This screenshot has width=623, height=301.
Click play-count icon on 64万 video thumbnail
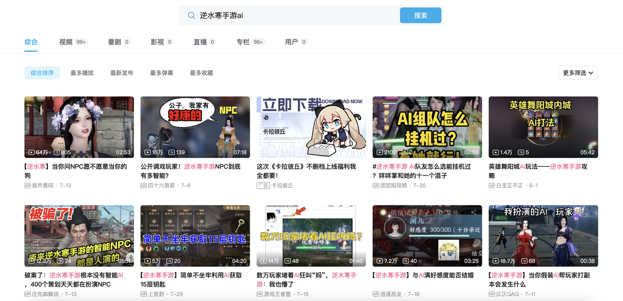(32, 152)
